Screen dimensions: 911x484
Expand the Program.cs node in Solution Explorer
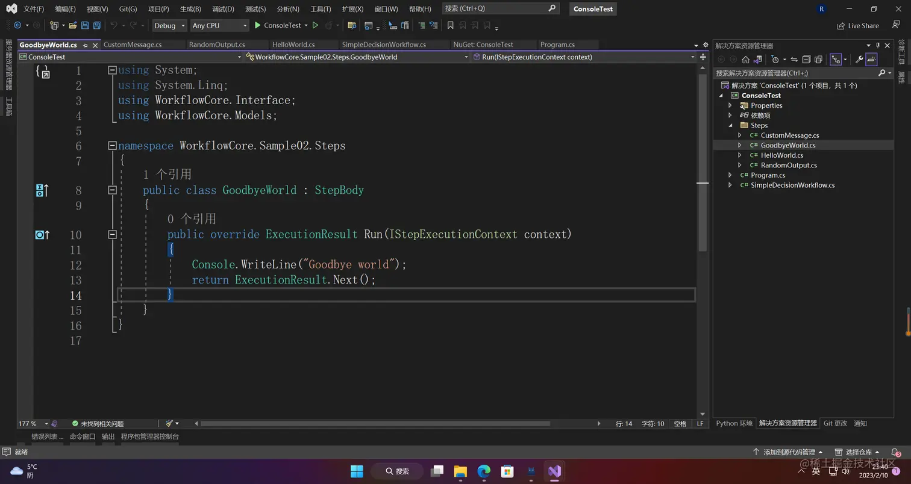click(730, 175)
